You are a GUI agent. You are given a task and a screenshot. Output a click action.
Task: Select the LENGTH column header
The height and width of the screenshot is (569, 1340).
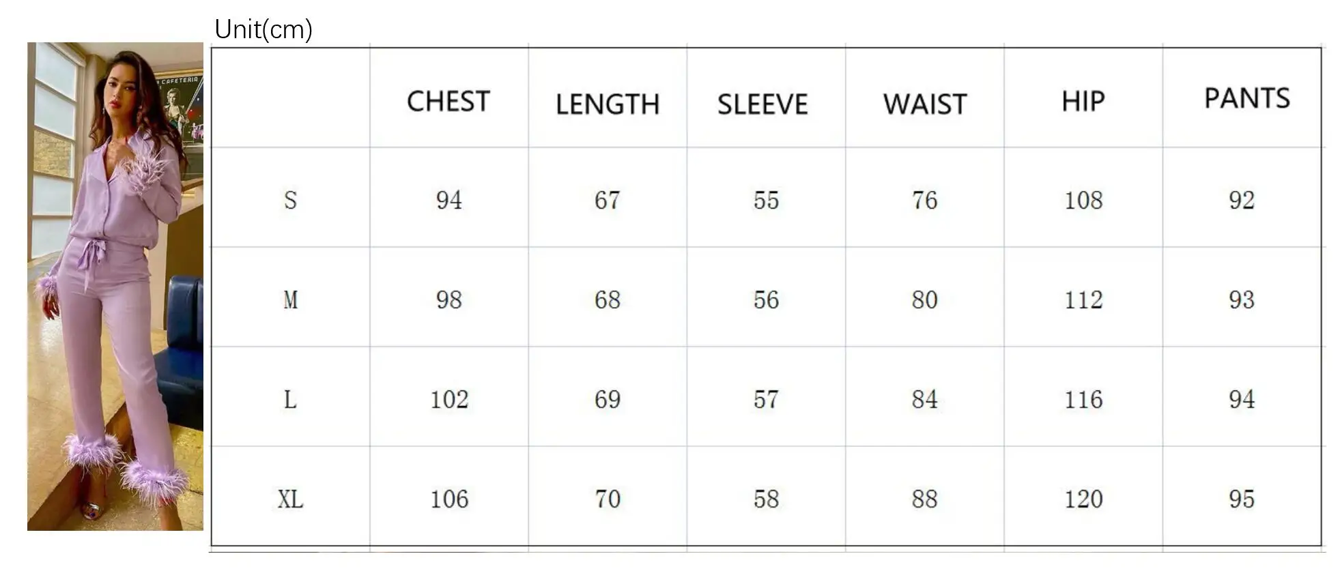tap(608, 104)
